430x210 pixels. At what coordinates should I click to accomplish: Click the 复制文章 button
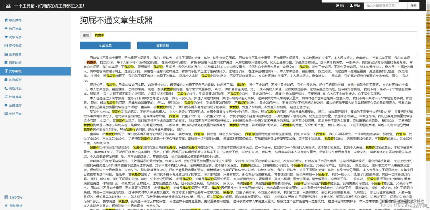[x=162, y=46]
